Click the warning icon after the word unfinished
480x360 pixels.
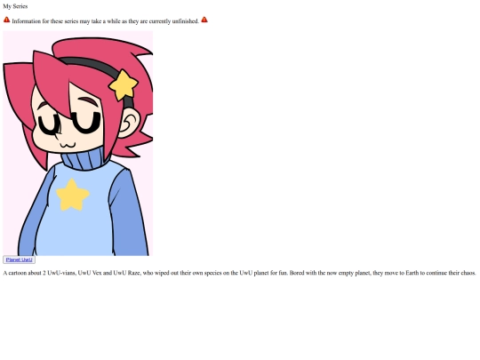pyautogui.click(x=204, y=20)
